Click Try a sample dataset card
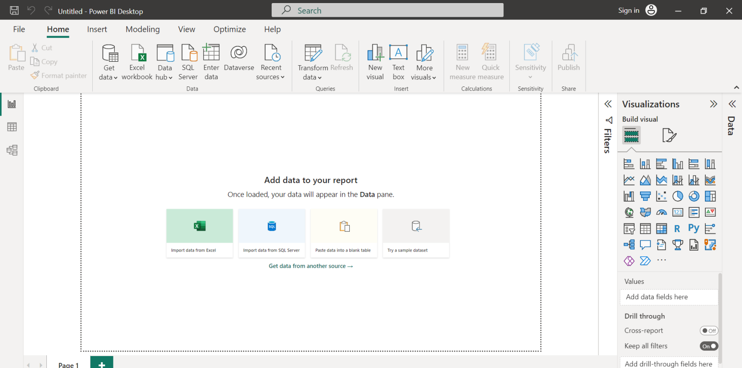 click(416, 233)
